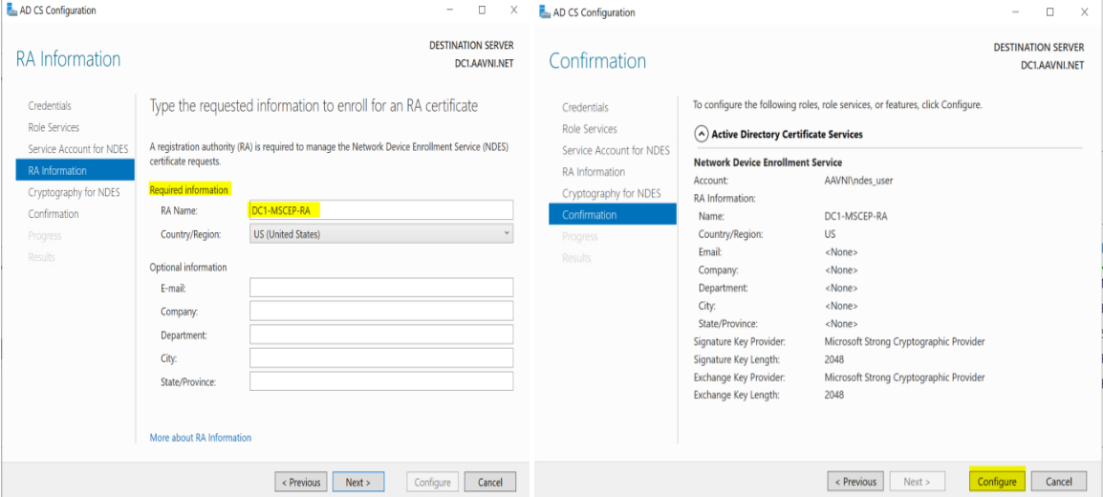Viewport: 1103px width, 497px height.
Task: Collapse the Active Directory Certificate Services section
Action: (702, 135)
